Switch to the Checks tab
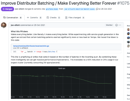The width and height of the screenshot is (130, 101). click(54, 18)
